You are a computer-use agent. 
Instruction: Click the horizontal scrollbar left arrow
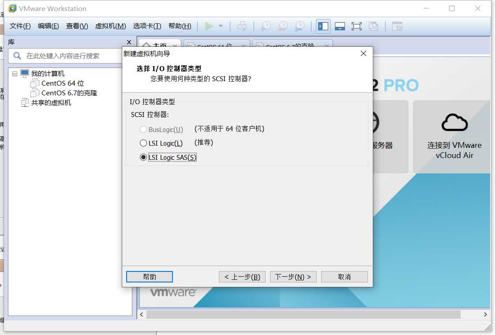[142, 315]
